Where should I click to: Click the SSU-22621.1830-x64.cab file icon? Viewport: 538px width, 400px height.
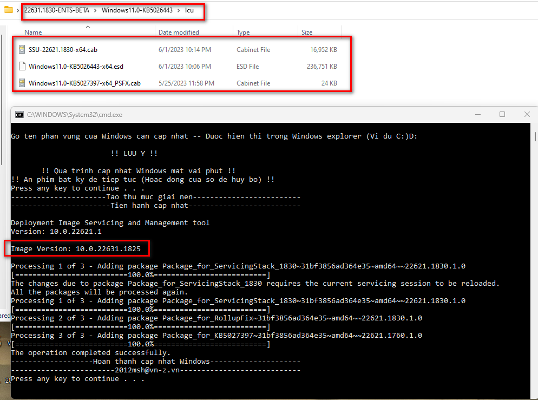point(22,49)
